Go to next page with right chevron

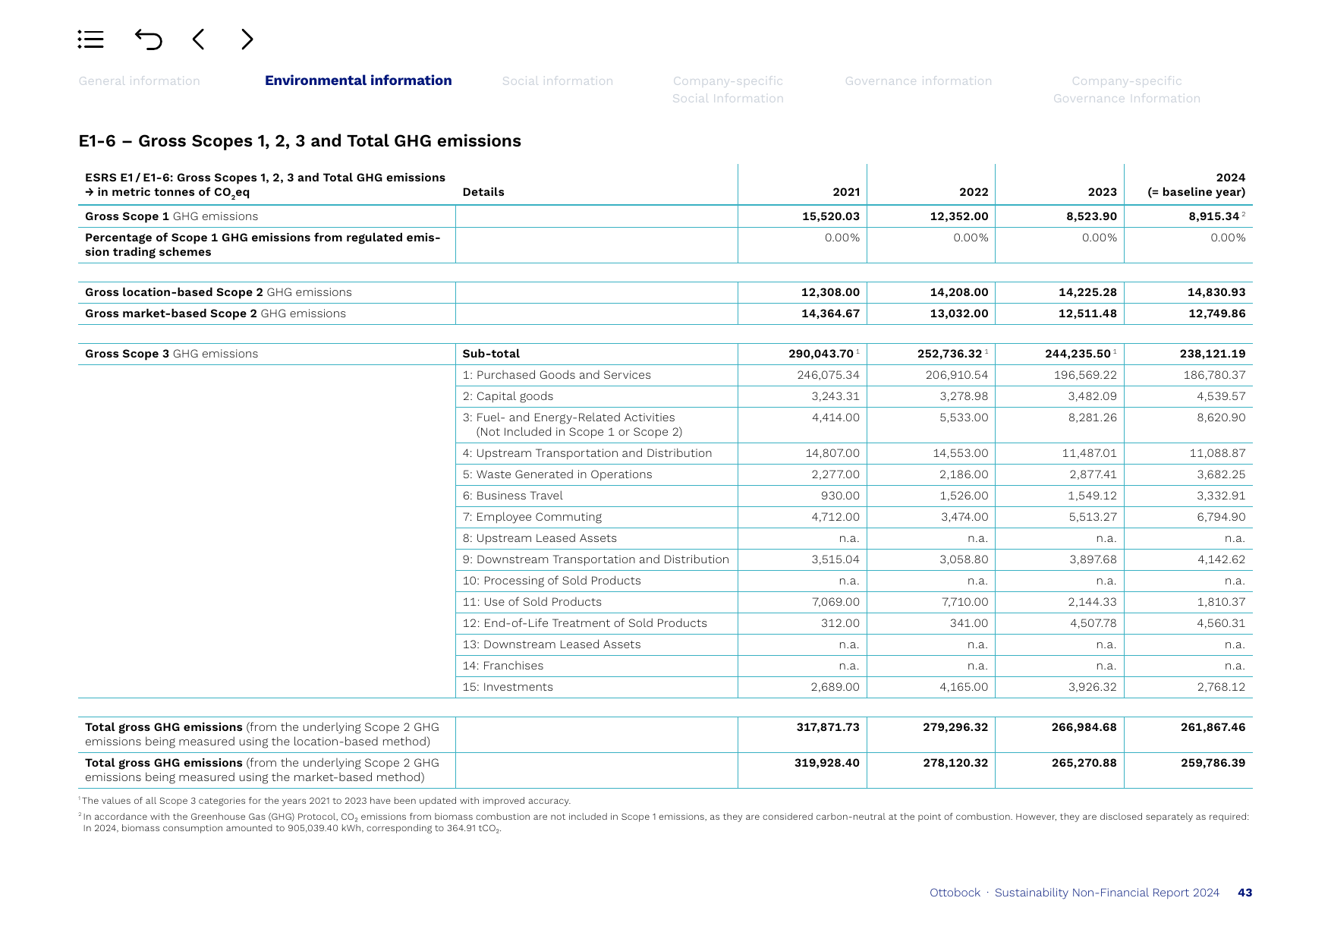(x=247, y=39)
